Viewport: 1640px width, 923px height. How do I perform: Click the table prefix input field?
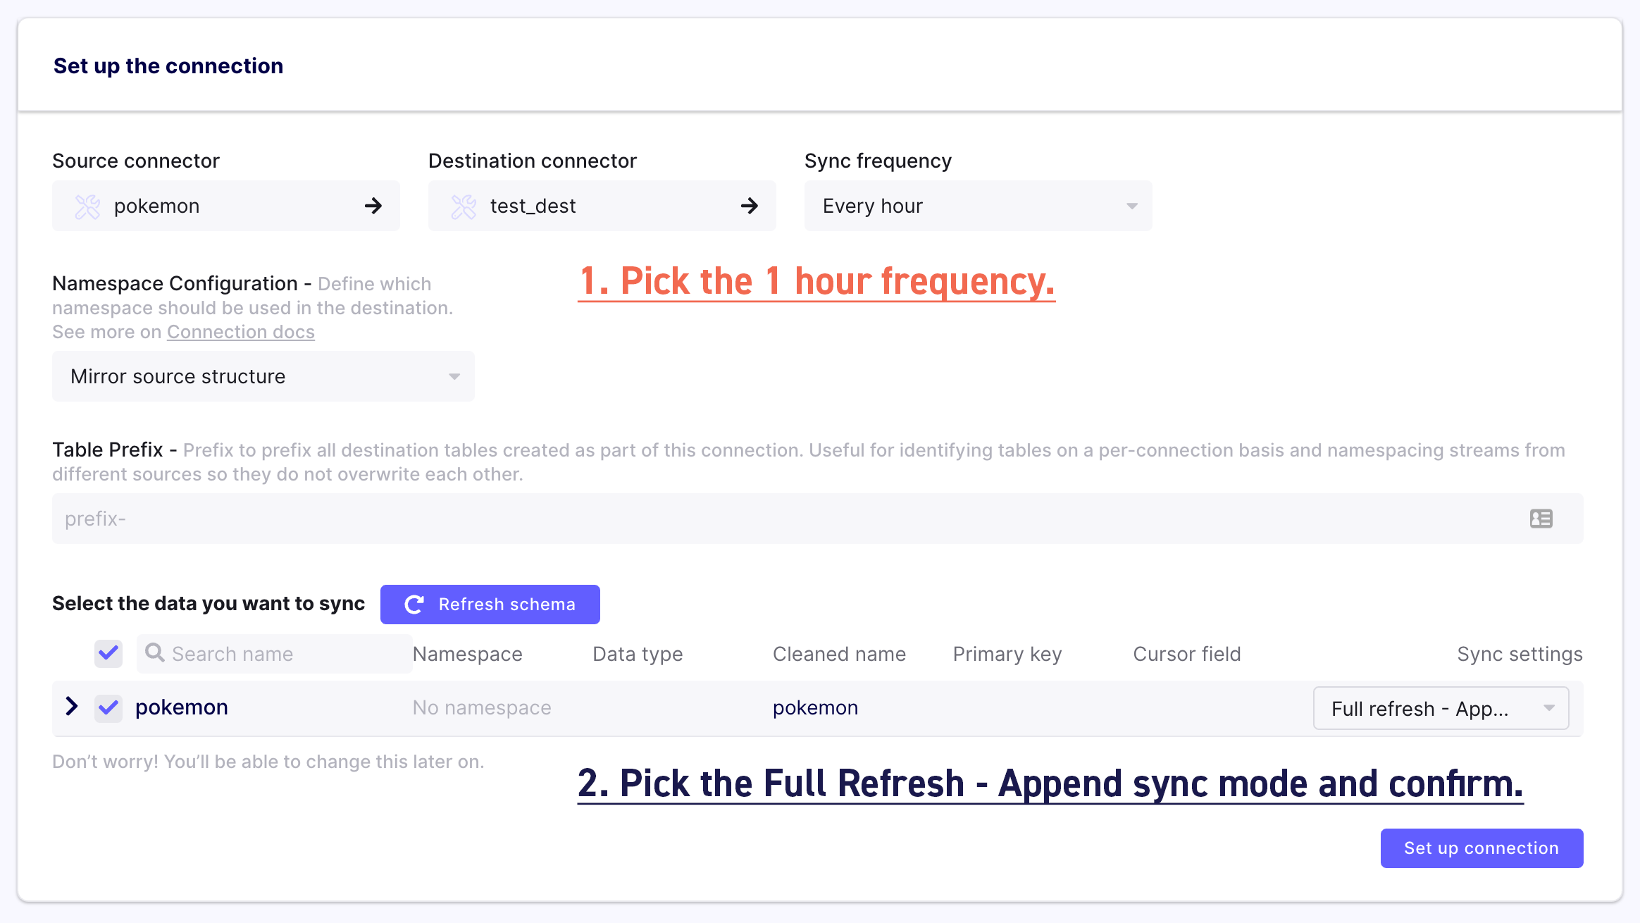coord(817,519)
